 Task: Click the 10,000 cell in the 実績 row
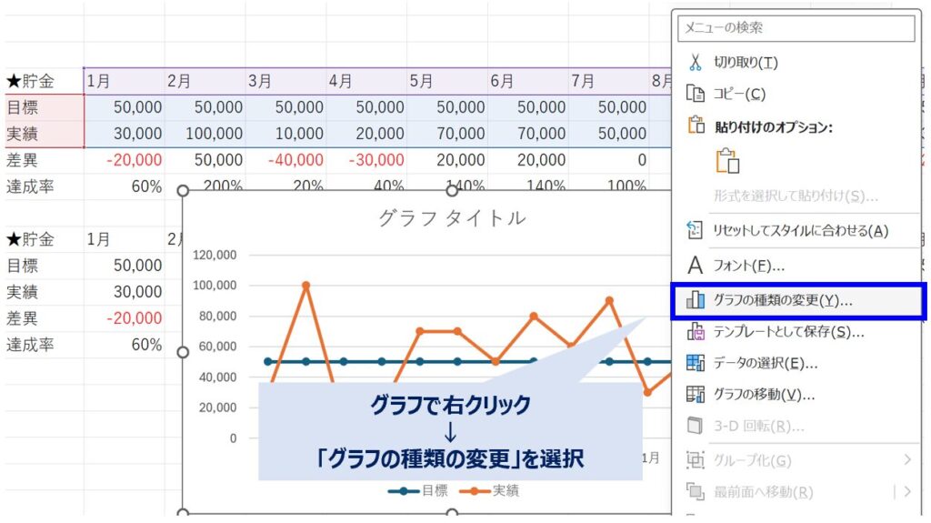285,134
